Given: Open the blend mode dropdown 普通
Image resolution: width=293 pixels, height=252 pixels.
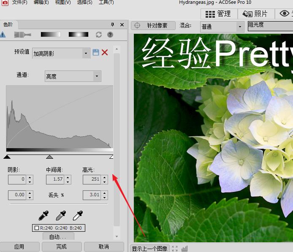Looking at the screenshot, I should (x=222, y=27).
